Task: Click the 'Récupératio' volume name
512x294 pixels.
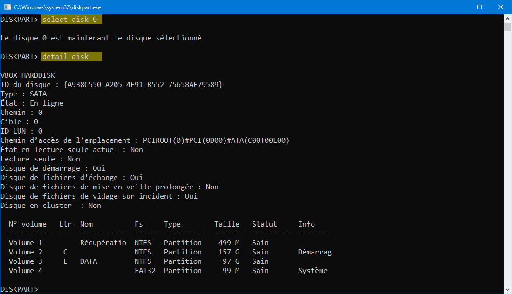Action: coord(103,243)
